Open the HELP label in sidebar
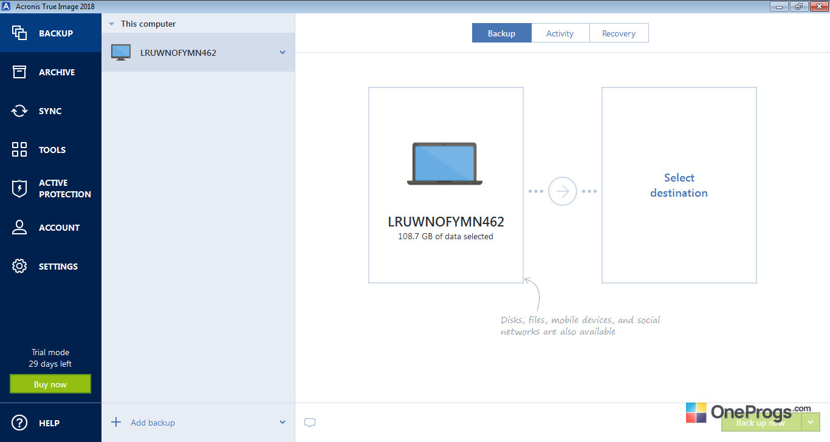 coord(49,423)
